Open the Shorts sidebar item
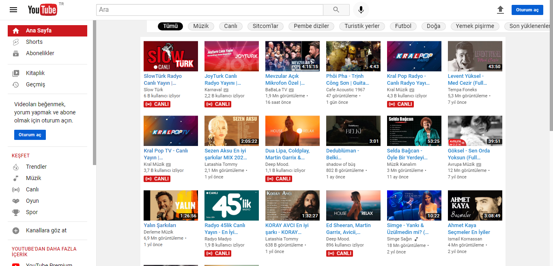 pos(47,42)
